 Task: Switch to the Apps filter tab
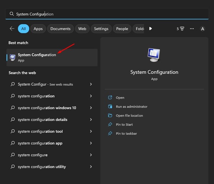[x=38, y=29]
